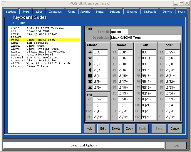
Task: Switch to the Forms tab
Action: [x=100, y=11]
